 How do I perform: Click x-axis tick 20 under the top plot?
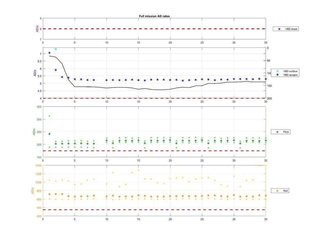pyautogui.click(x=170, y=43)
